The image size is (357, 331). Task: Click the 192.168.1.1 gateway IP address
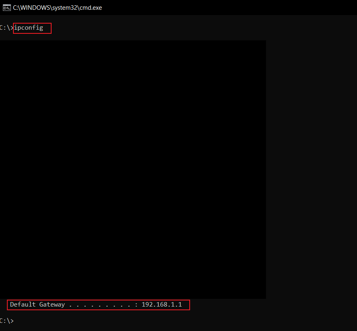pyautogui.click(x=162, y=305)
